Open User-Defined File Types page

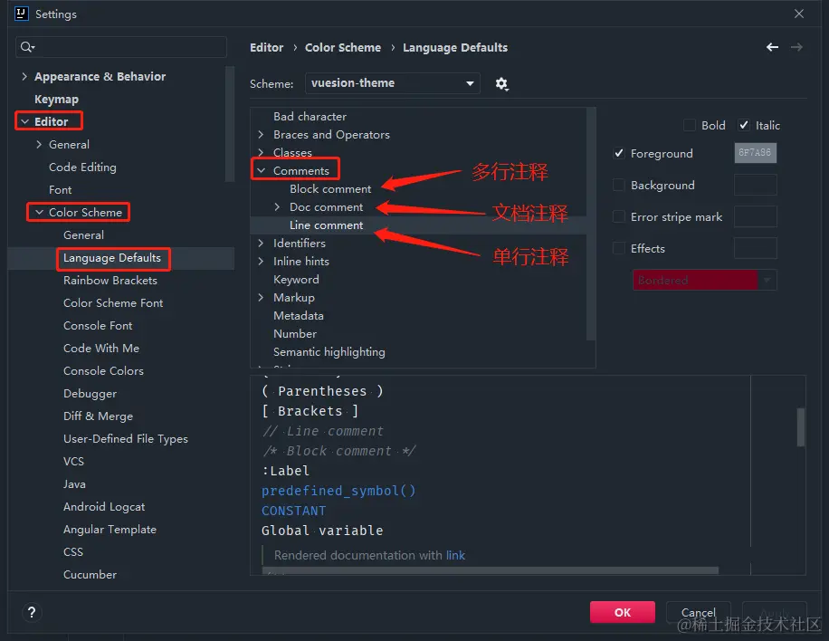click(x=125, y=439)
